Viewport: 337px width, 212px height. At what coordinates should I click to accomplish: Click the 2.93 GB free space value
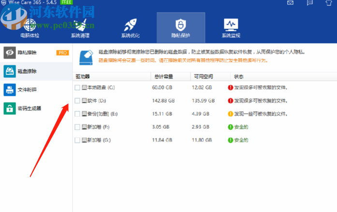point(200,127)
